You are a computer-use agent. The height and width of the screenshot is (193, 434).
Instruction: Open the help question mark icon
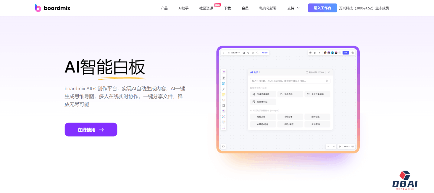pyautogui.click(x=353, y=53)
